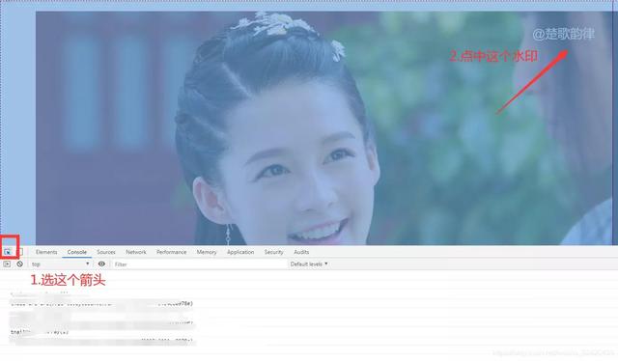Click the Filter input field

tap(199, 264)
